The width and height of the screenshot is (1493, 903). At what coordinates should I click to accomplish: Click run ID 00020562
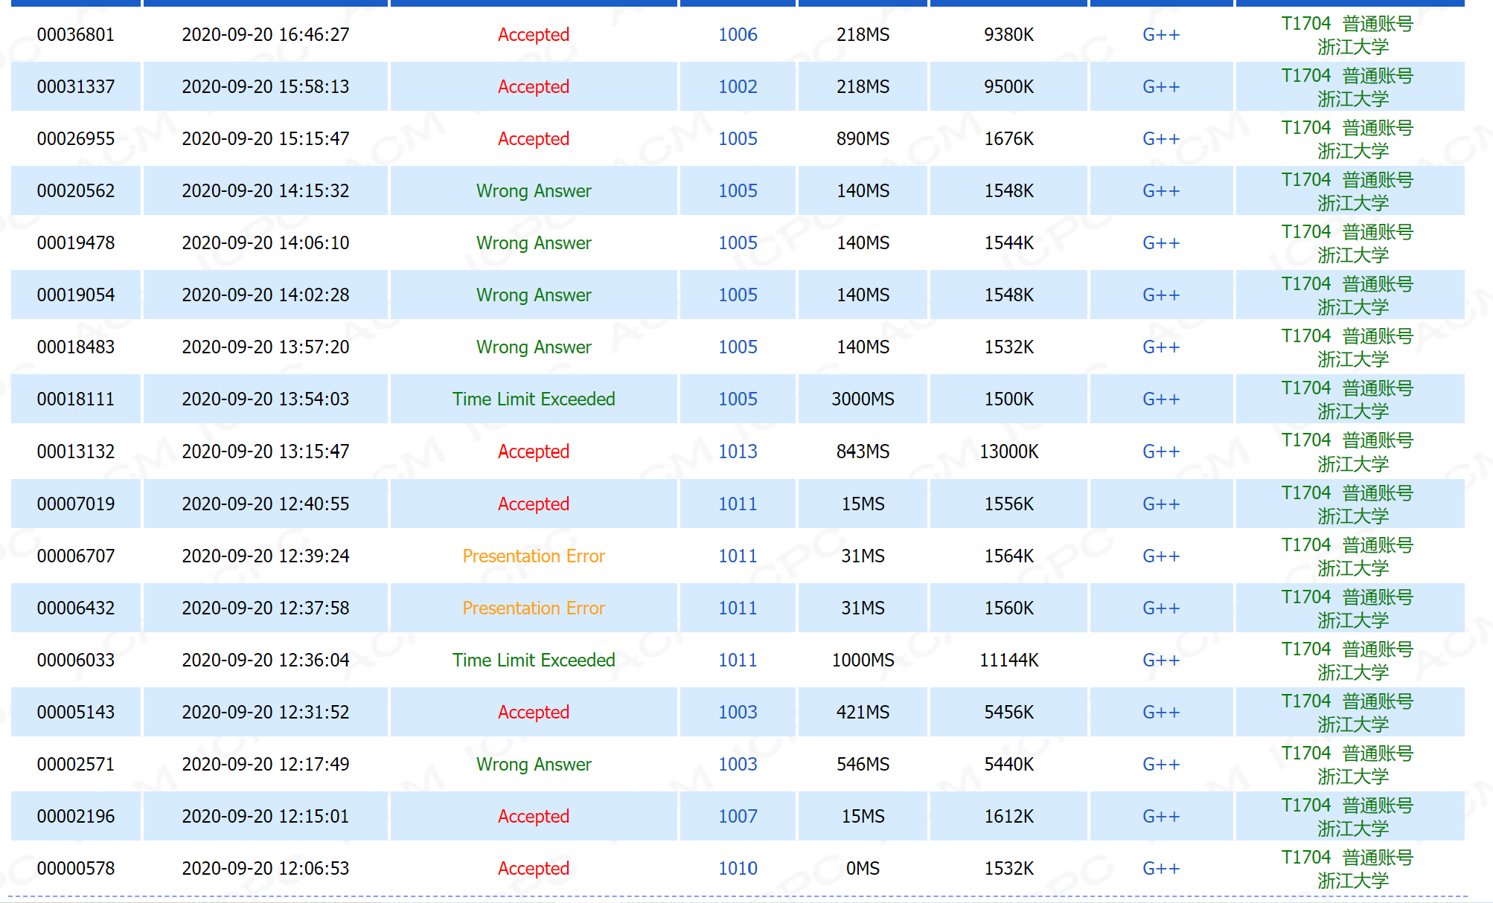click(76, 190)
